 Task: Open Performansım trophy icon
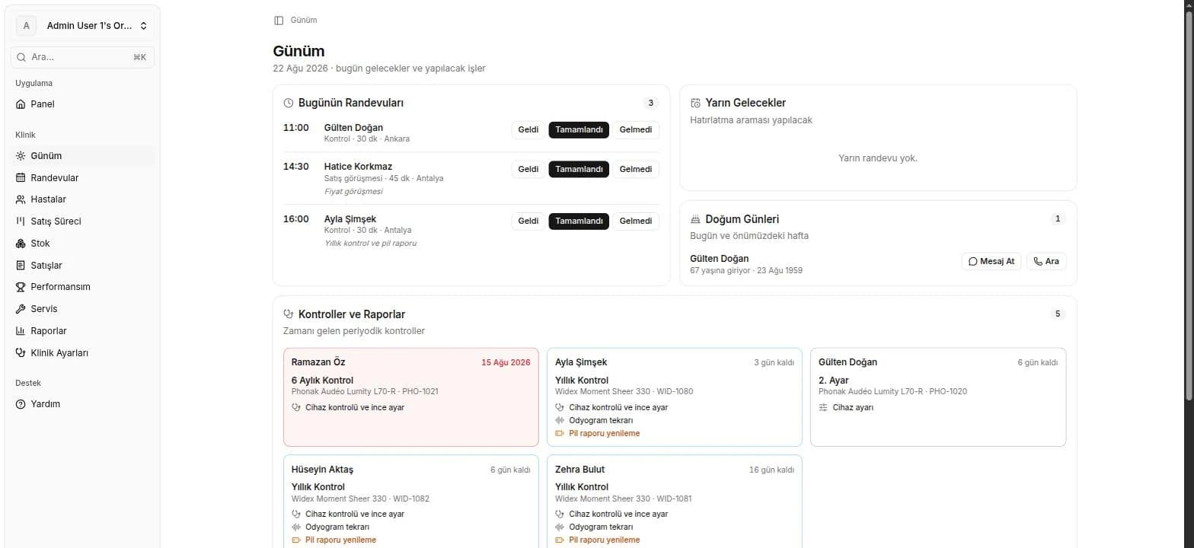tap(21, 287)
